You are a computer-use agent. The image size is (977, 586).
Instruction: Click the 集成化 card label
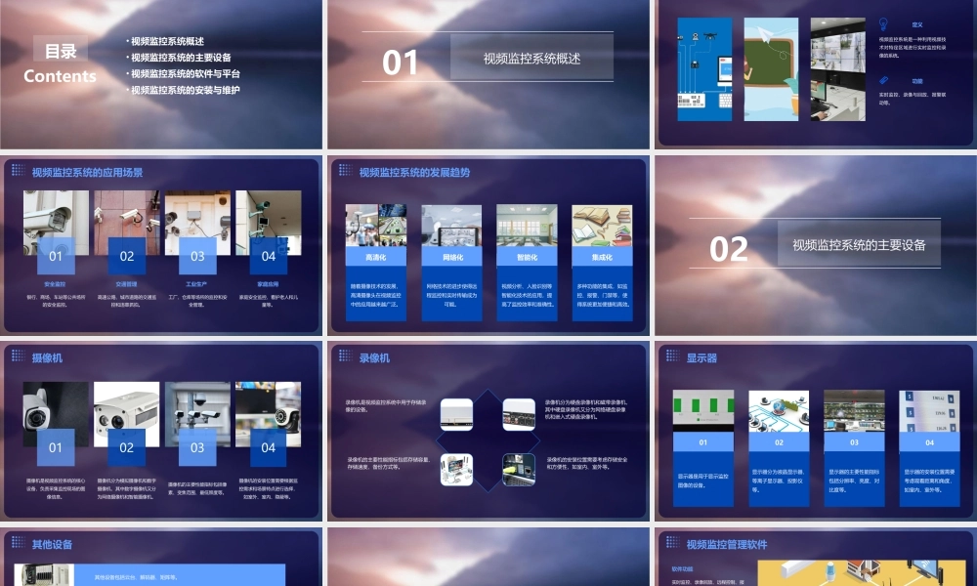tap(602, 257)
